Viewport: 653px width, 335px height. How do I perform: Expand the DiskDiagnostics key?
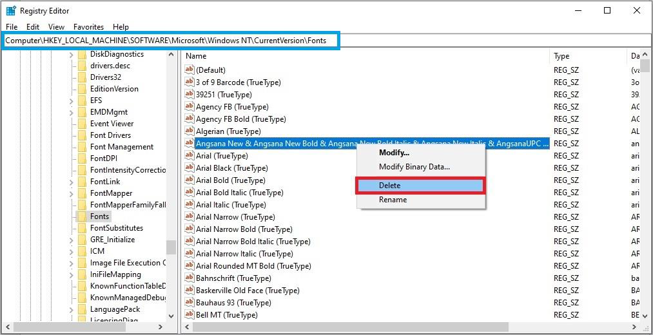point(71,54)
